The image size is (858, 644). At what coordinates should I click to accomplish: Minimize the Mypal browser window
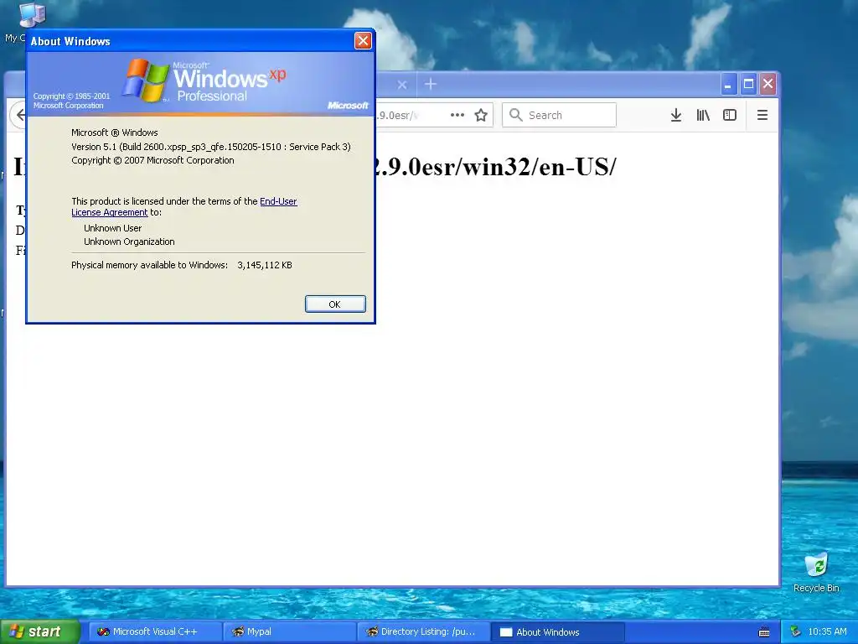(728, 85)
